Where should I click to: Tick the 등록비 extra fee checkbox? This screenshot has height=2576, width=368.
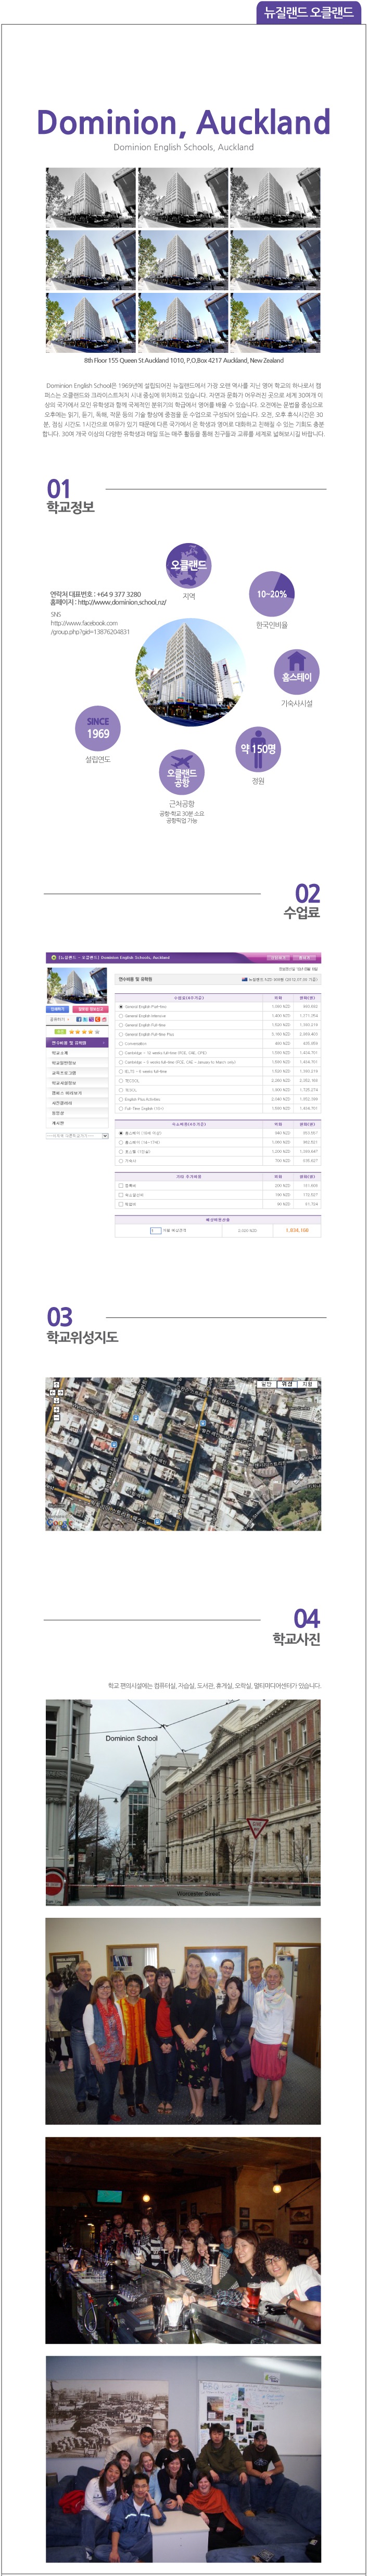(121, 1186)
